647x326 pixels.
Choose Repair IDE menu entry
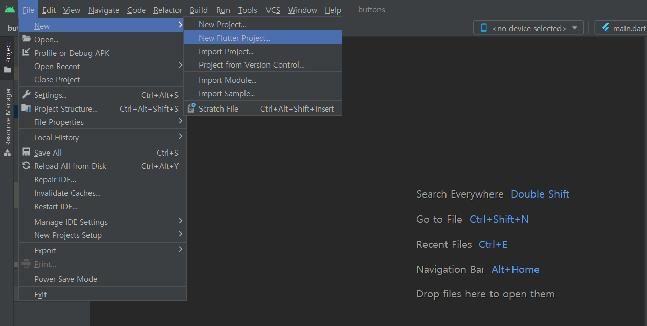coord(102,179)
